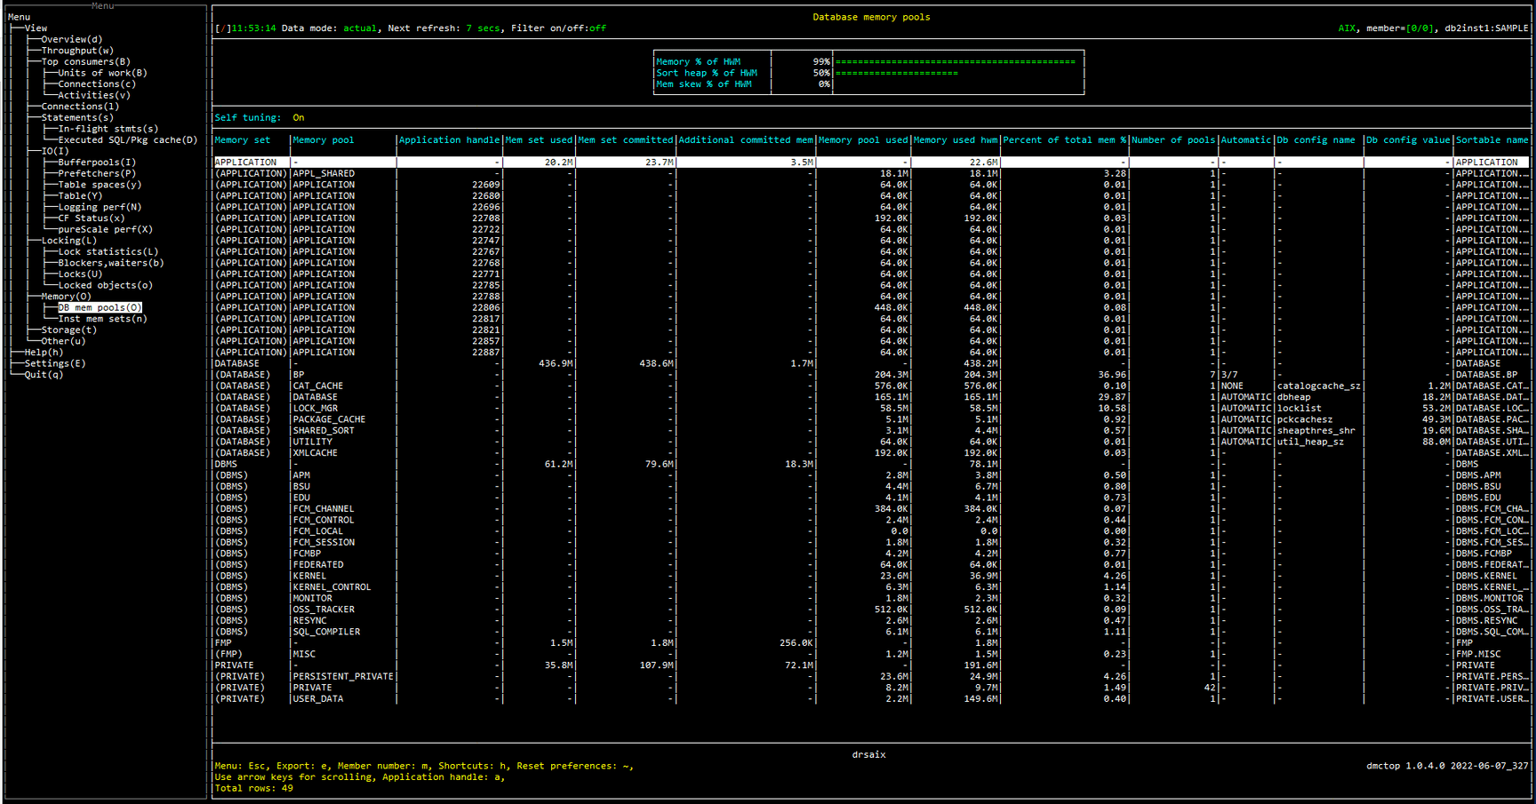Expand the "Memory(O)" tree node
The height and width of the screenshot is (804, 1536).
pos(68,296)
